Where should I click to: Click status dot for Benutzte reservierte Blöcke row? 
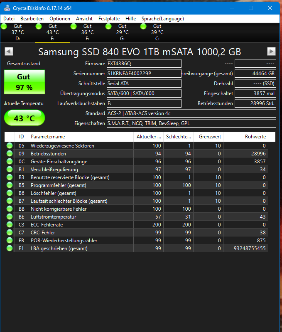[10, 177]
